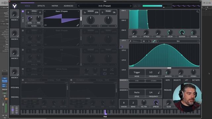Toggle the LFO smooth curve icon
The height and width of the screenshot is (119, 212).
click(x=154, y=41)
